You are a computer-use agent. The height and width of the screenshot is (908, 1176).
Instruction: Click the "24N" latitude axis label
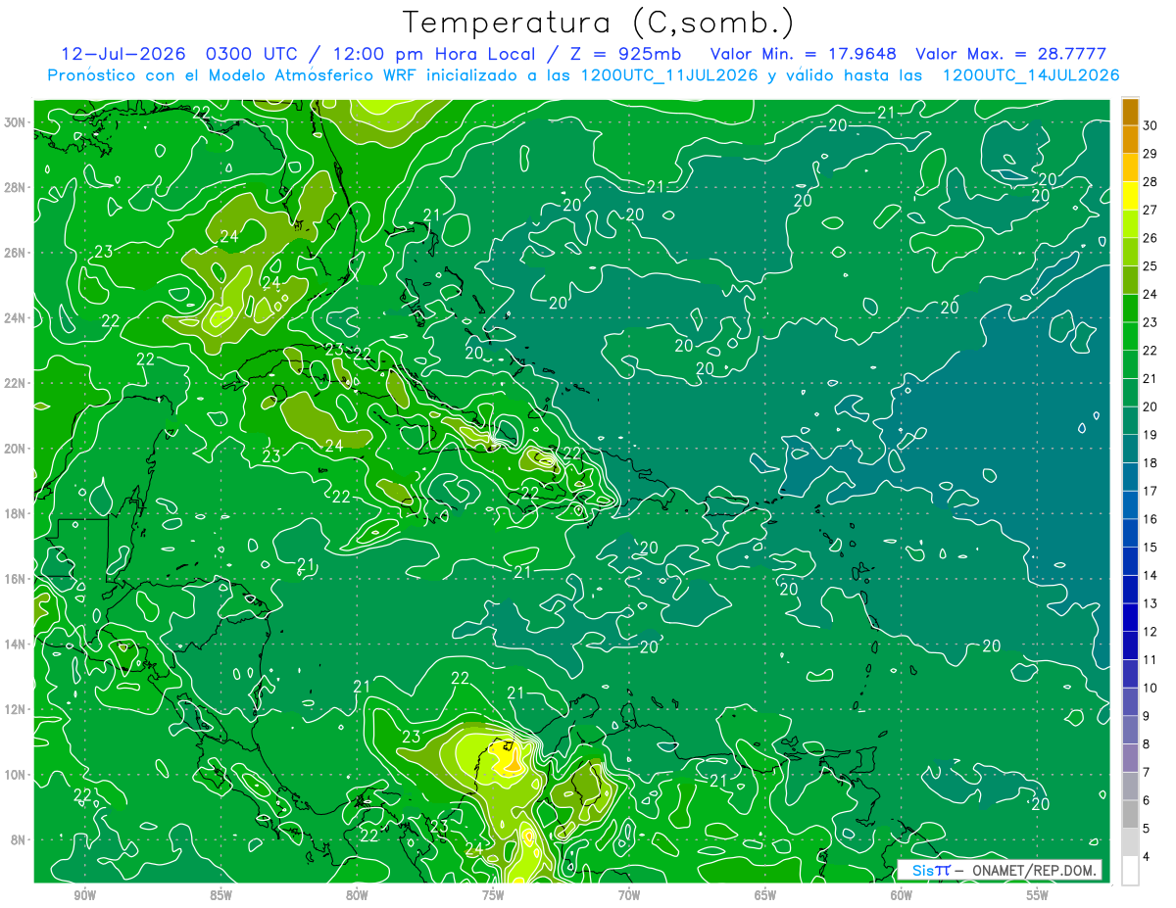pyautogui.click(x=16, y=318)
